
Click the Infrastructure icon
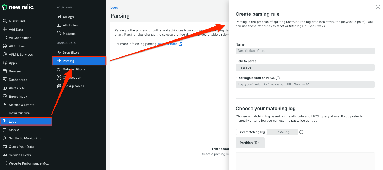click(4, 113)
